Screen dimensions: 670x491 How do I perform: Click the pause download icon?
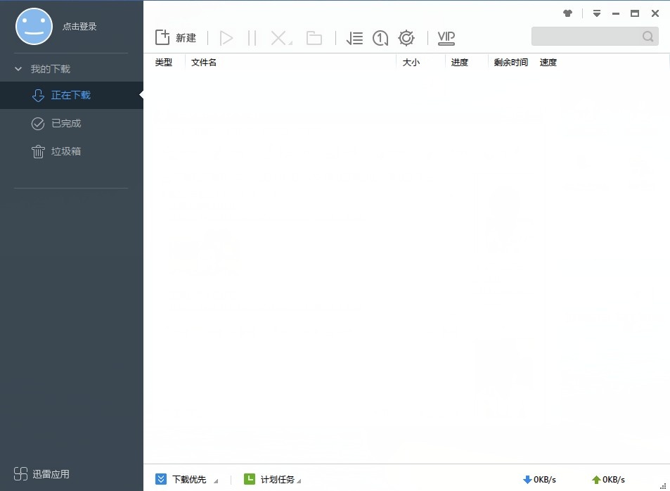click(x=252, y=38)
